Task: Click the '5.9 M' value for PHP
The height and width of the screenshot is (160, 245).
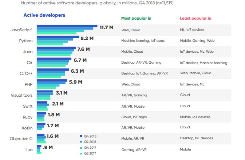Action: 76,82
